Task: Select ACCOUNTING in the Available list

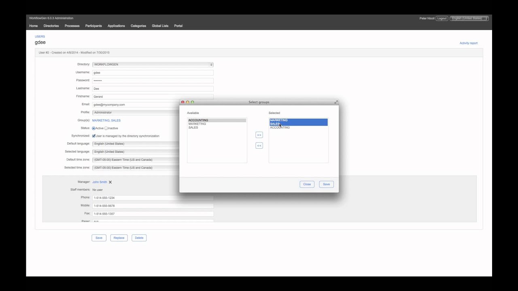Action: click(217, 120)
